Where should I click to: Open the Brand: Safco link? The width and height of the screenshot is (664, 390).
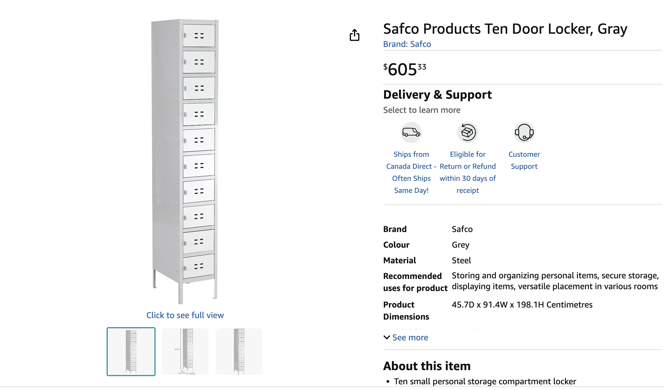407,44
